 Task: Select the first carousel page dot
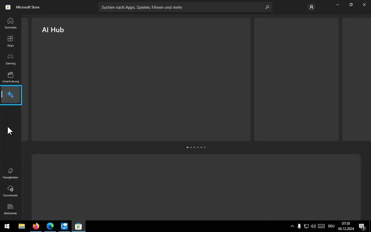[187, 147]
